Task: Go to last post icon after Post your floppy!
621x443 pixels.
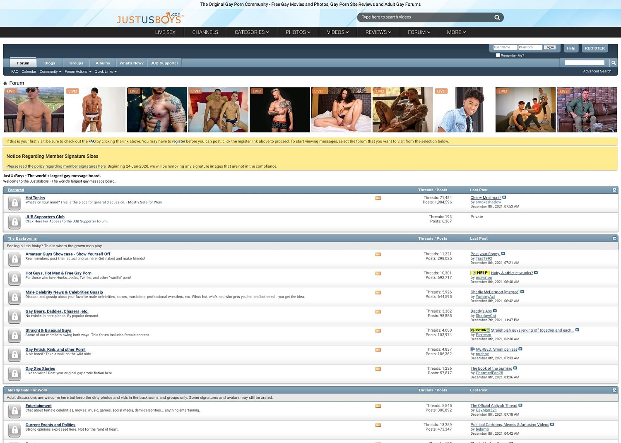Action: tap(503, 254)
